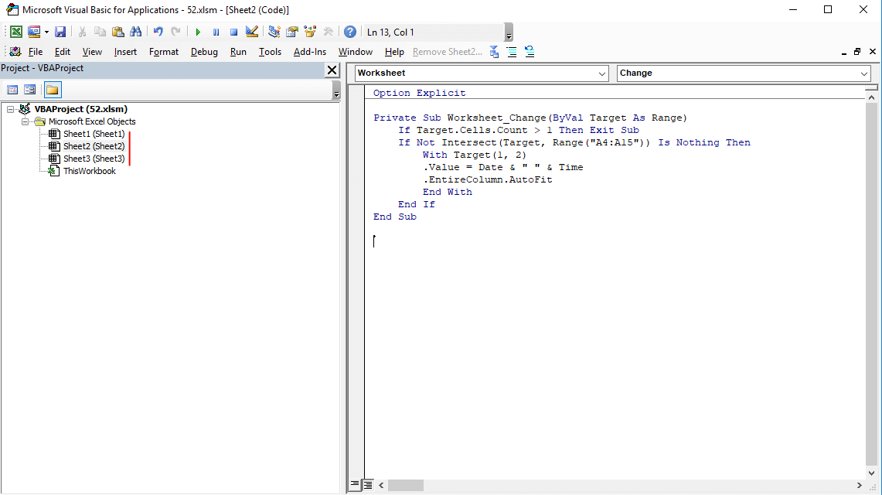This screenshot has width=882, height=495.
Task: Open Properties Window toolbar icon
Action: (x=292, y=32)
